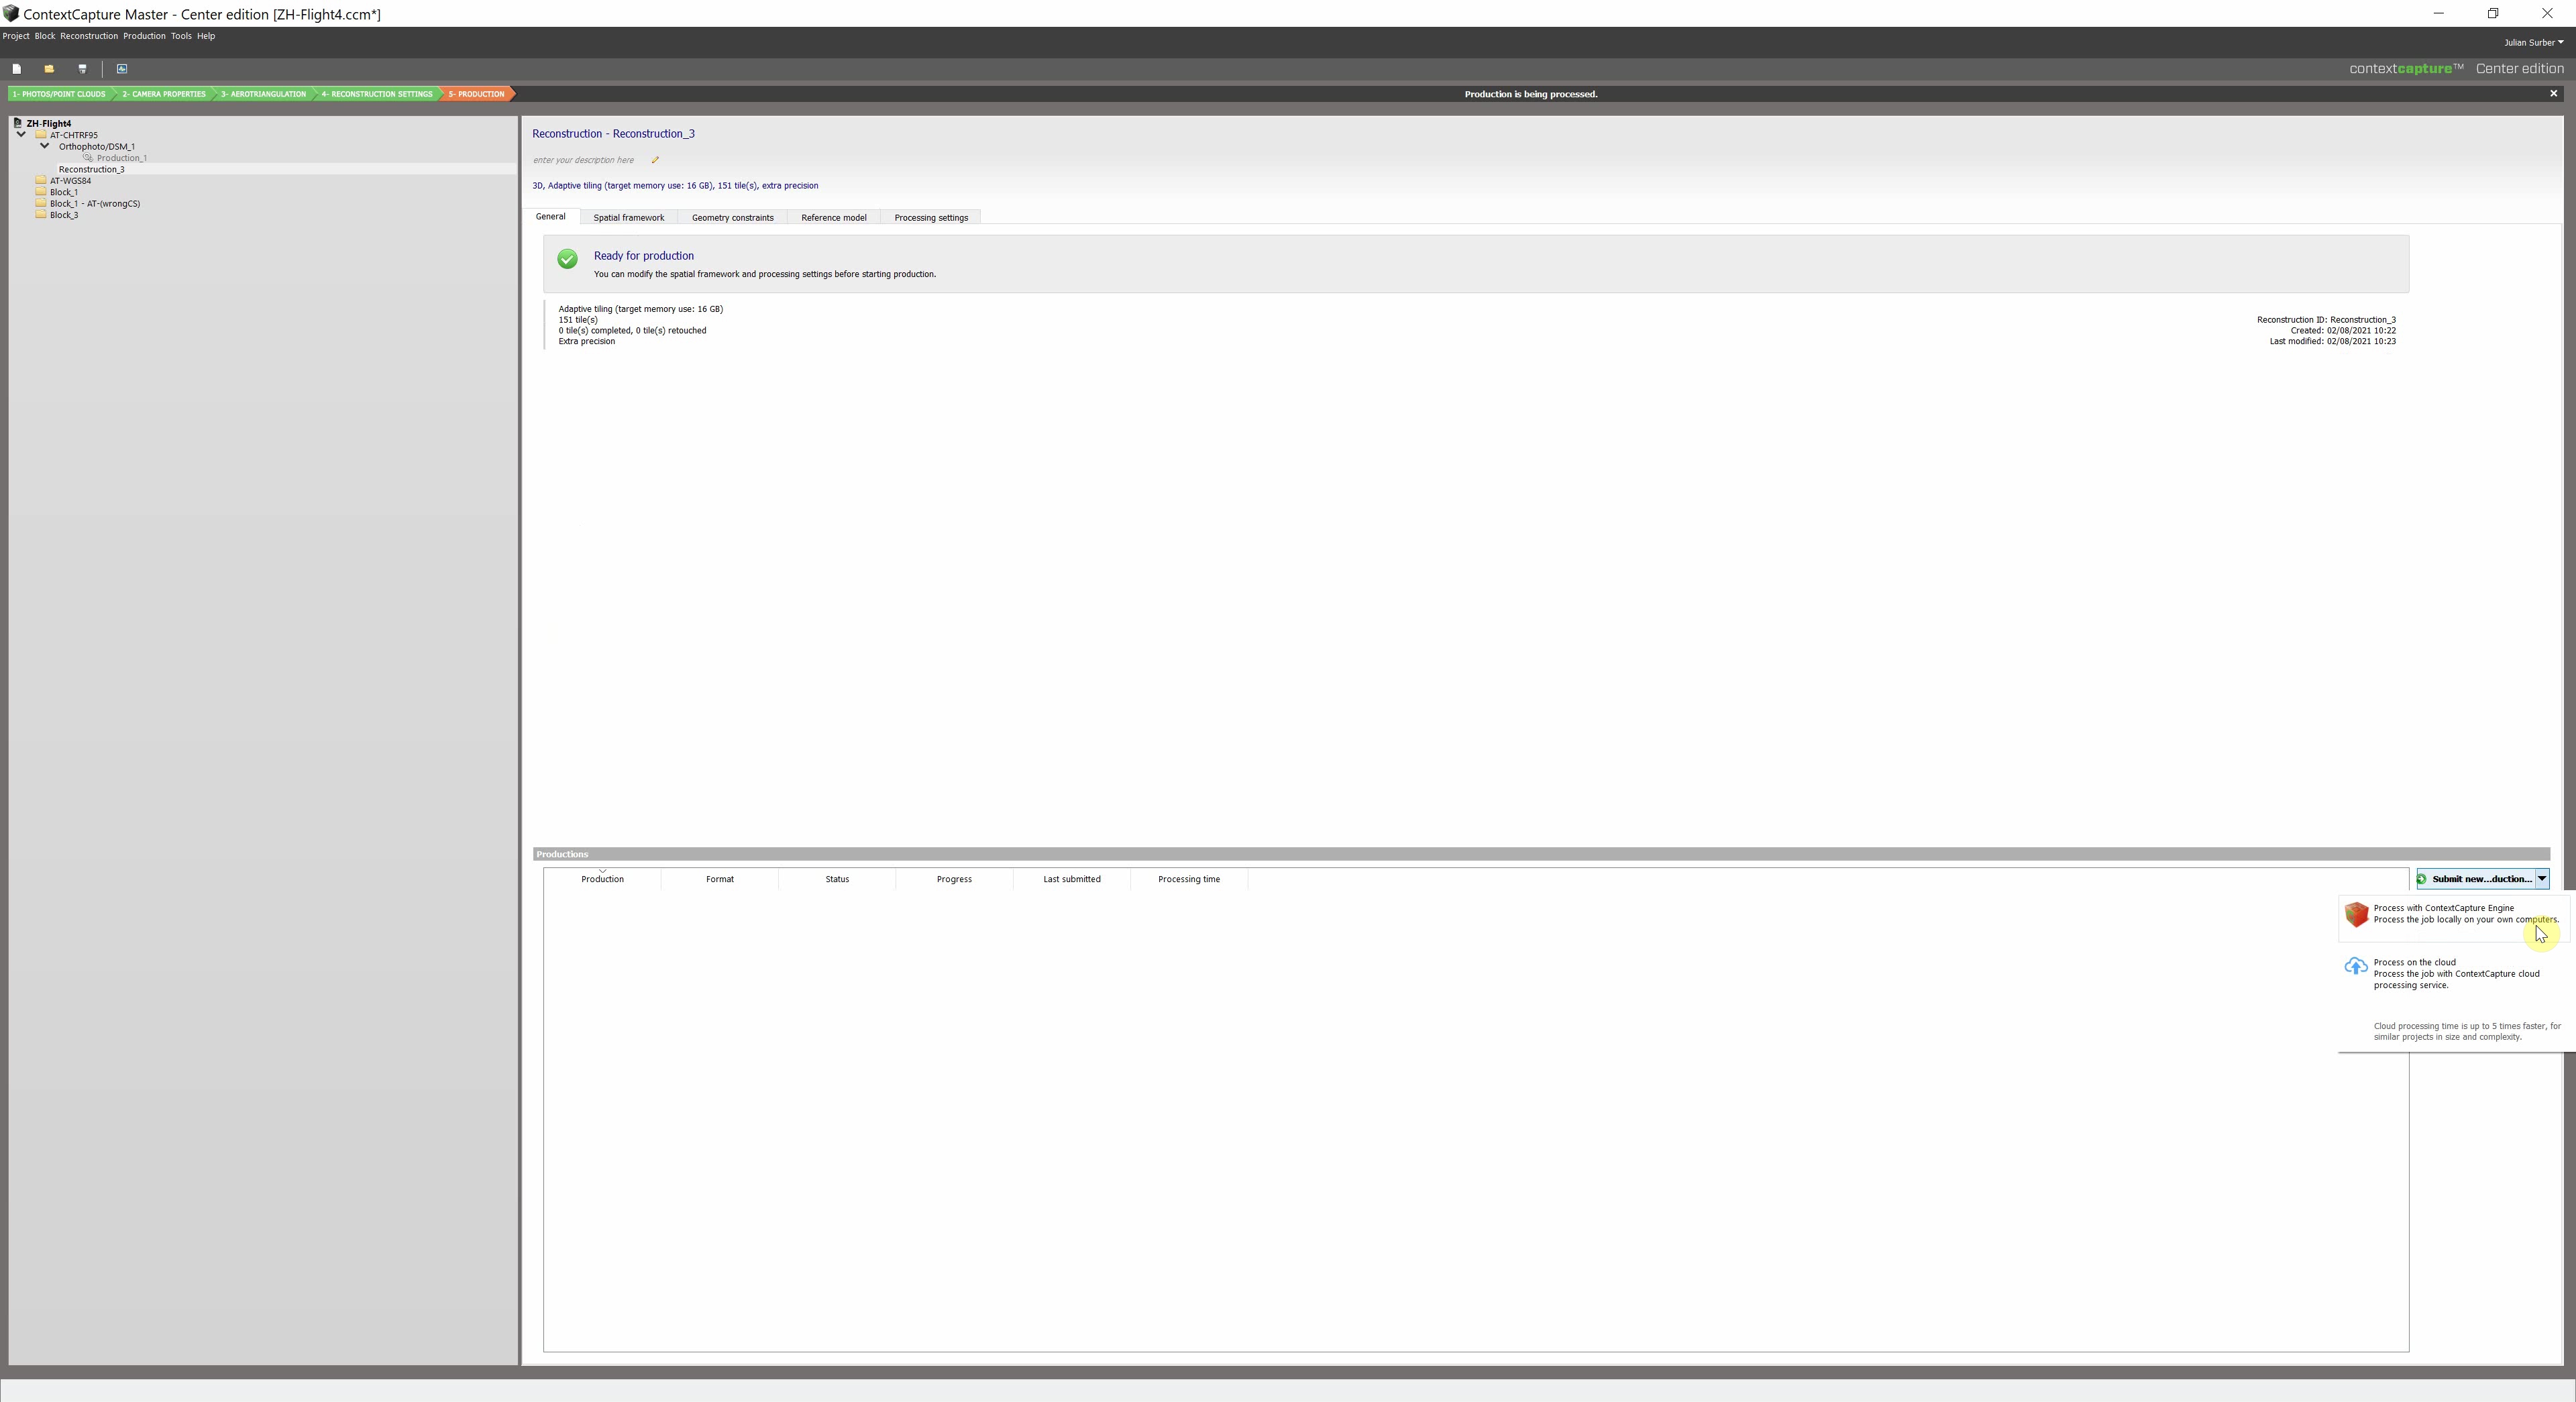Select Reconstruction_3 in project tree
This screenshot has width=2576, height=1402.
(92, 169)
